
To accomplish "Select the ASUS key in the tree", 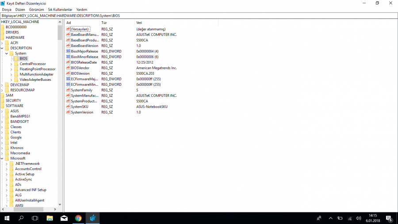I will click(x=15, y=111).
